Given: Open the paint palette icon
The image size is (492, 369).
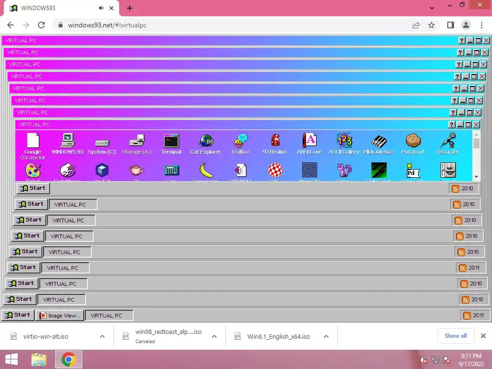Looking at the screenshot, I should (x=33, y=171).
